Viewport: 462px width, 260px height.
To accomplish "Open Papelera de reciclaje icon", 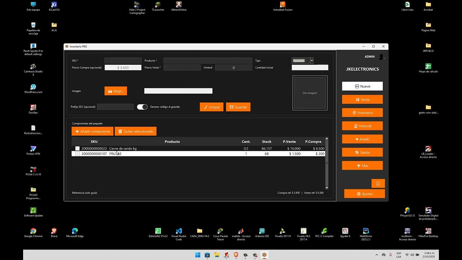I will (33, 28).
